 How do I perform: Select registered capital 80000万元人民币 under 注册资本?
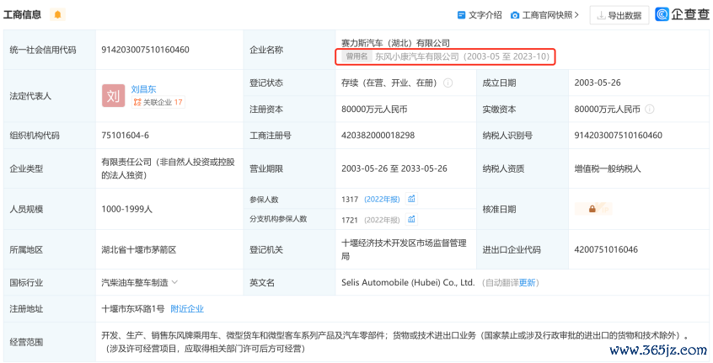coord(374,109)
